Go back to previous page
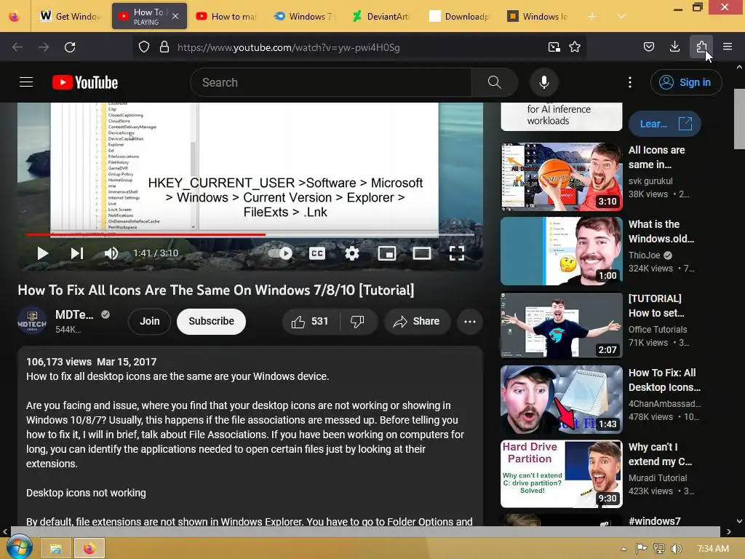 pos(17,47)
